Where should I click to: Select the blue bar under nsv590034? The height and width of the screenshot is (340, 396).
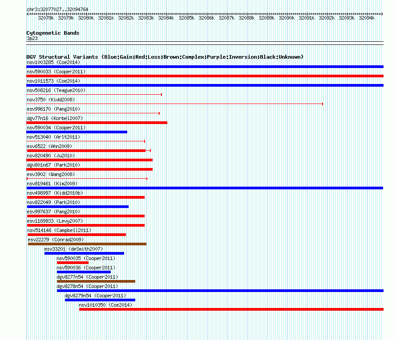(x=77, y=132)
